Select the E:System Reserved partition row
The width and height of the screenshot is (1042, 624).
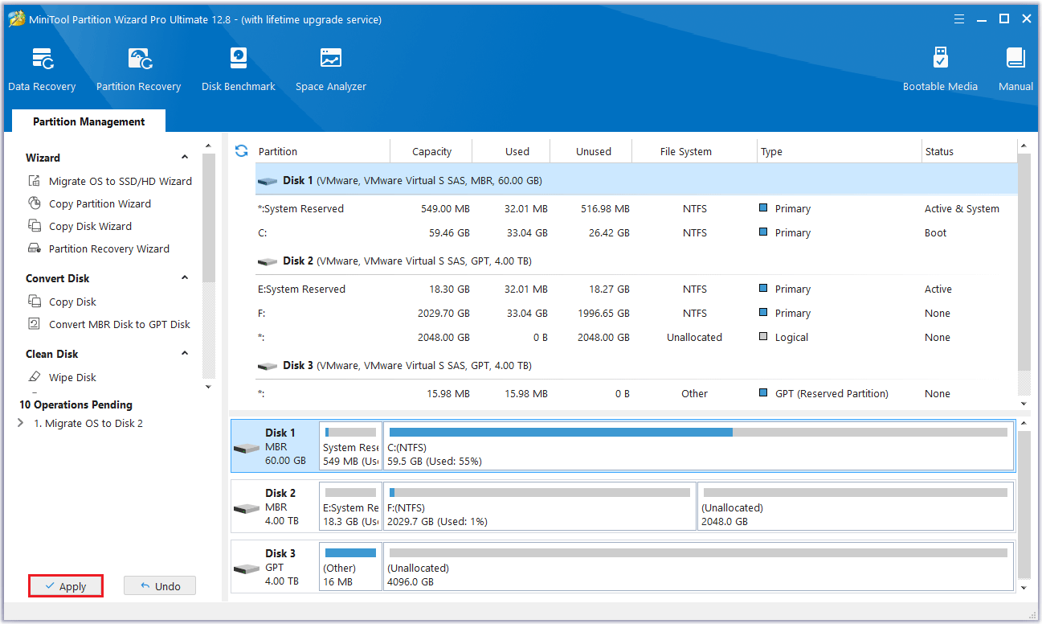pyautogui.click(x=636, y=289)
